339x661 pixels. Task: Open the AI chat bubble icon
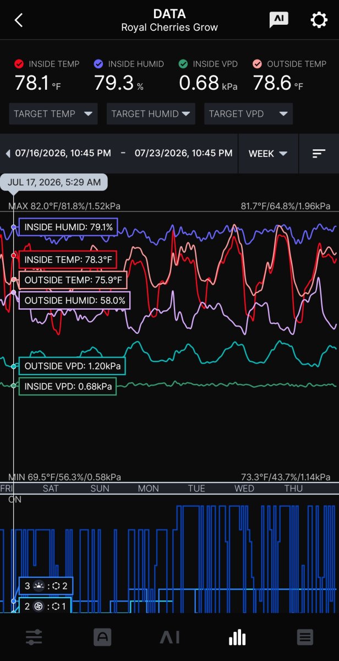coord(279,20)
